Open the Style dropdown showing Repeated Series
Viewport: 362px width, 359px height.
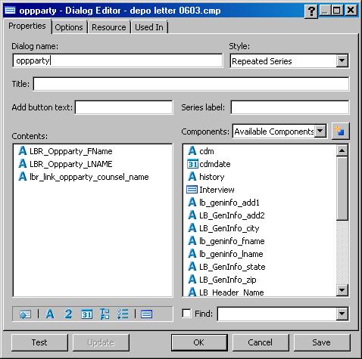(x=342, y=60)
